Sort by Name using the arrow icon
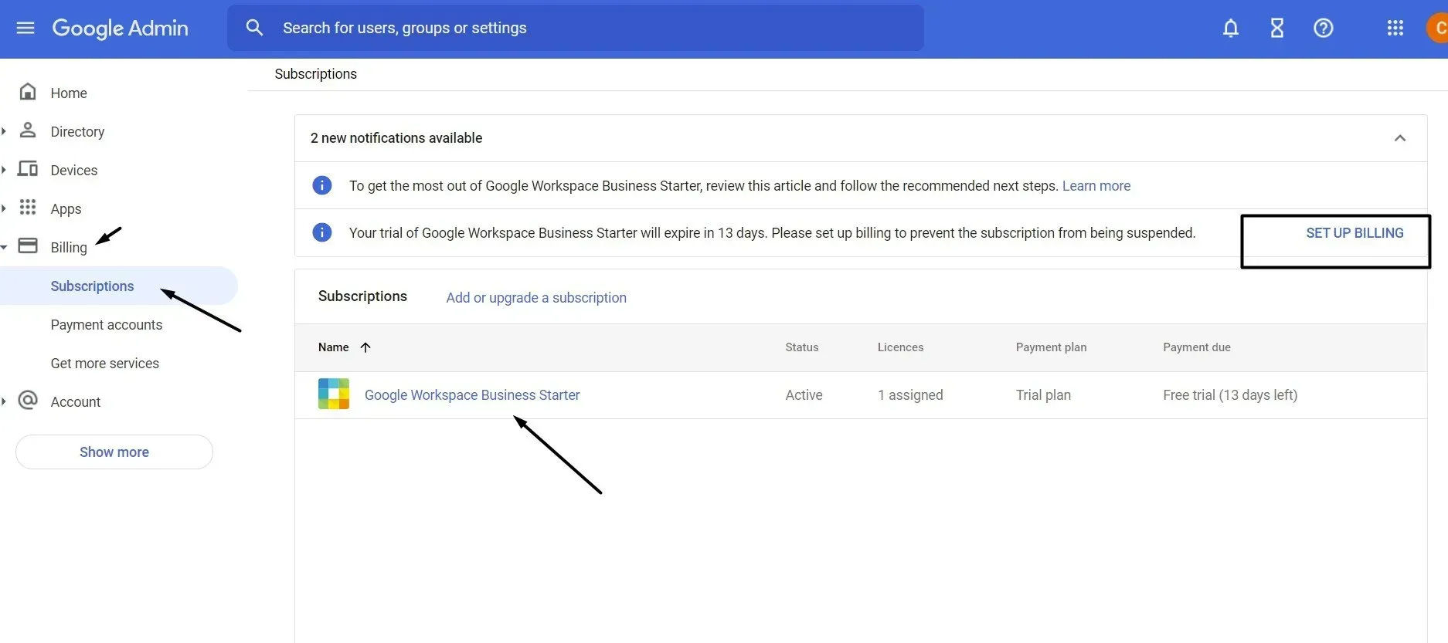1448x643 pixels. coord(365,347)
